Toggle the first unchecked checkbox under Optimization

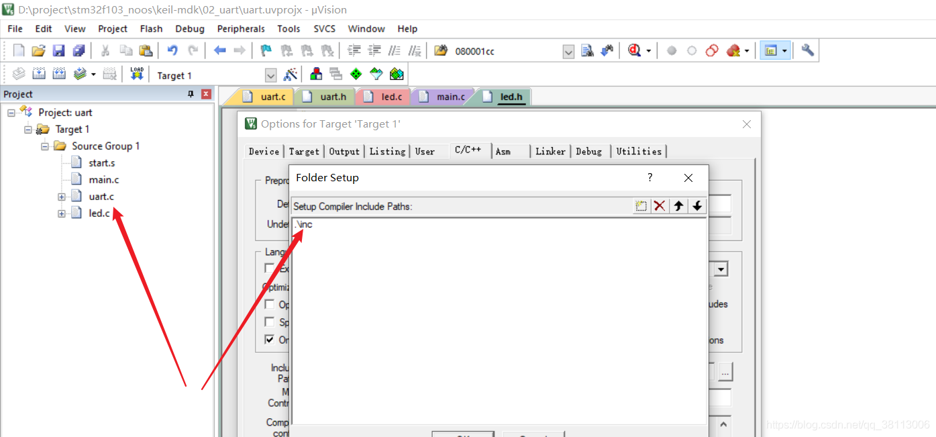tap(270, 304)
